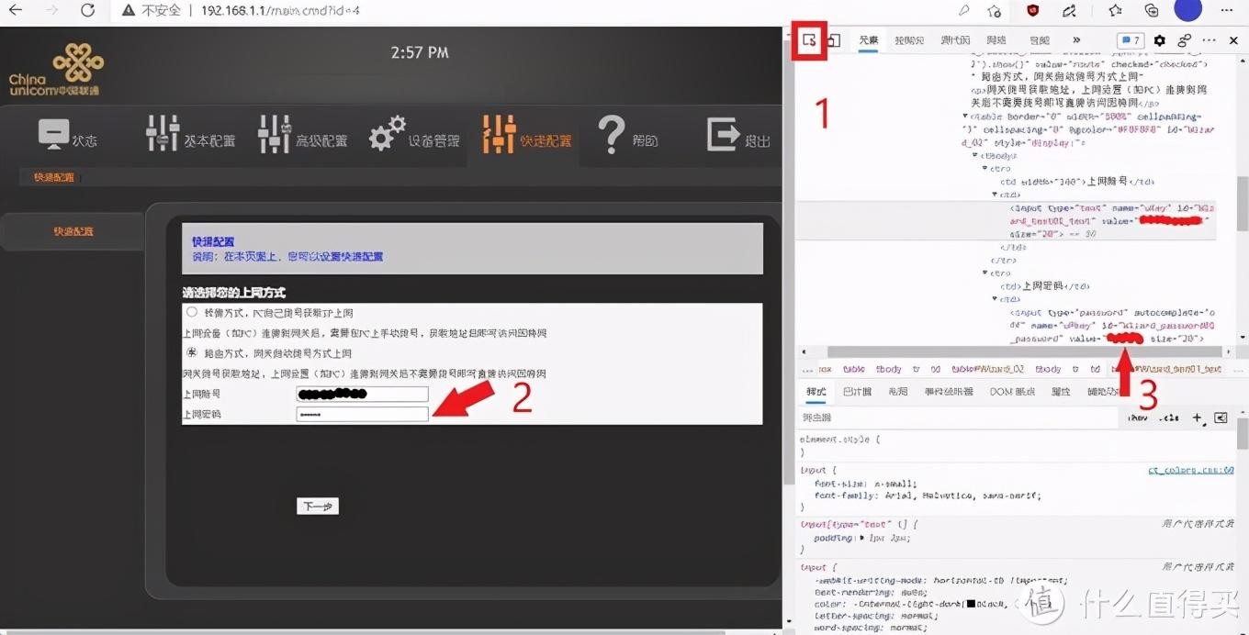Click the Next step button on the form

tap(317, 506)
